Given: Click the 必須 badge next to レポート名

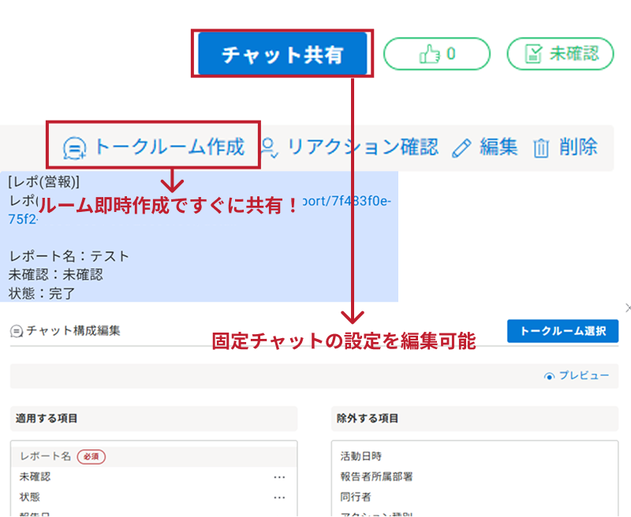Looking at the screenshot, I should 91,456.
